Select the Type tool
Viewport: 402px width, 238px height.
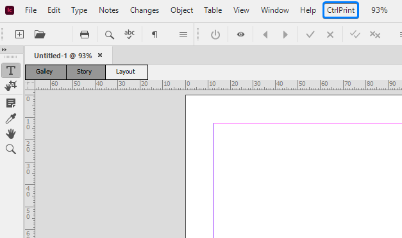(11, 70)
